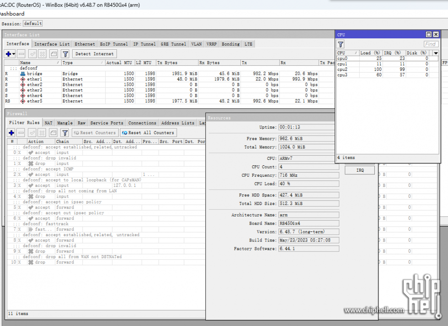Click the Reset All Counters button
This screenshot has height=326, width=448.
point(148,133)
